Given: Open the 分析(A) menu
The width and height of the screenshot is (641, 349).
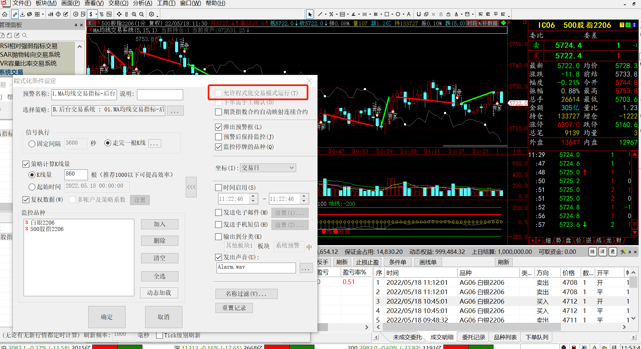Looking at the screenshot, I should pos(142,3).
